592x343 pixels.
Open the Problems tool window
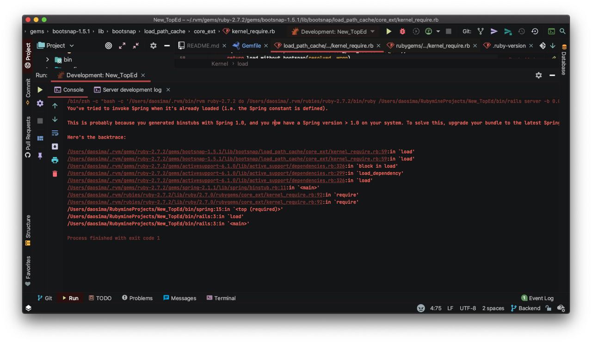137,298
